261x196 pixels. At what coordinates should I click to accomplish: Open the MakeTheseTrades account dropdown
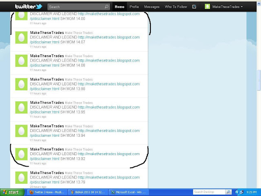[228, 7]
